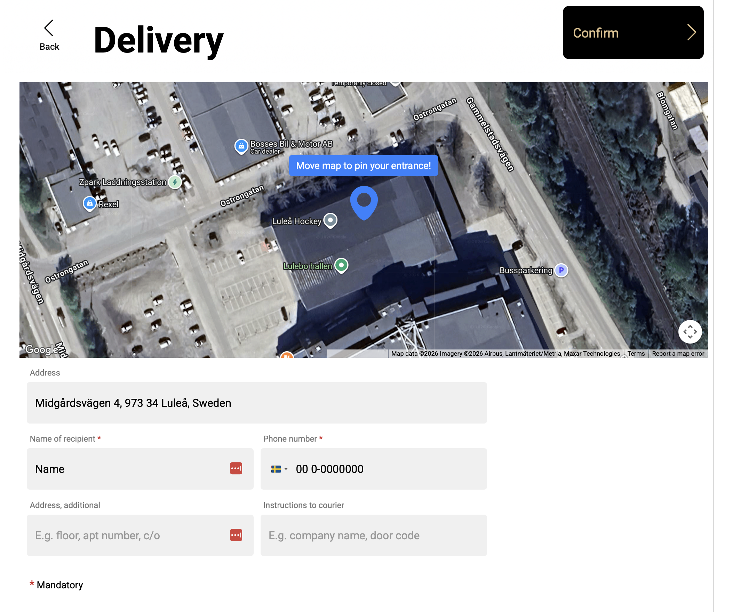Screen dimensions: 748x612
Task: Toggle fullscreen map view button
Action: (x=690, y=331)
